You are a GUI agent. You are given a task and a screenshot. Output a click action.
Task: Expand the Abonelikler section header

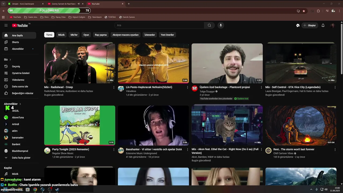(13, 104)
